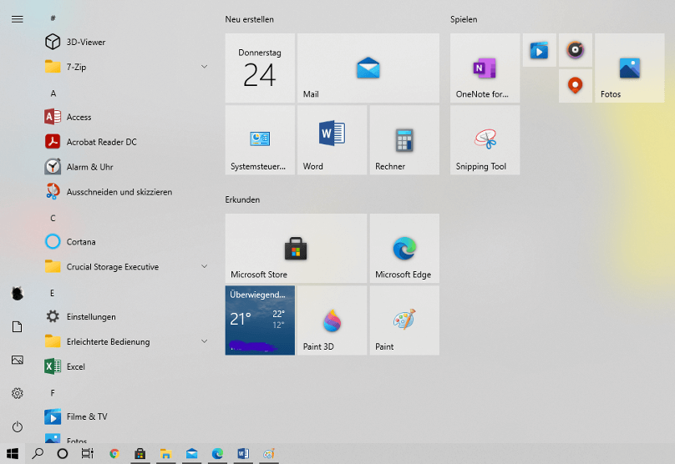Click the letter 'C' section header
The image size is (675, 464).
point(53,218)
